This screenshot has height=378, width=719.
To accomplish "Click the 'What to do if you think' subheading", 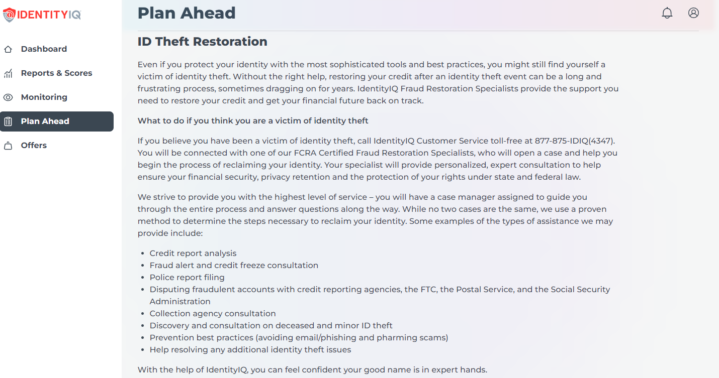I will pyautogui.click(x=253, y=120).
